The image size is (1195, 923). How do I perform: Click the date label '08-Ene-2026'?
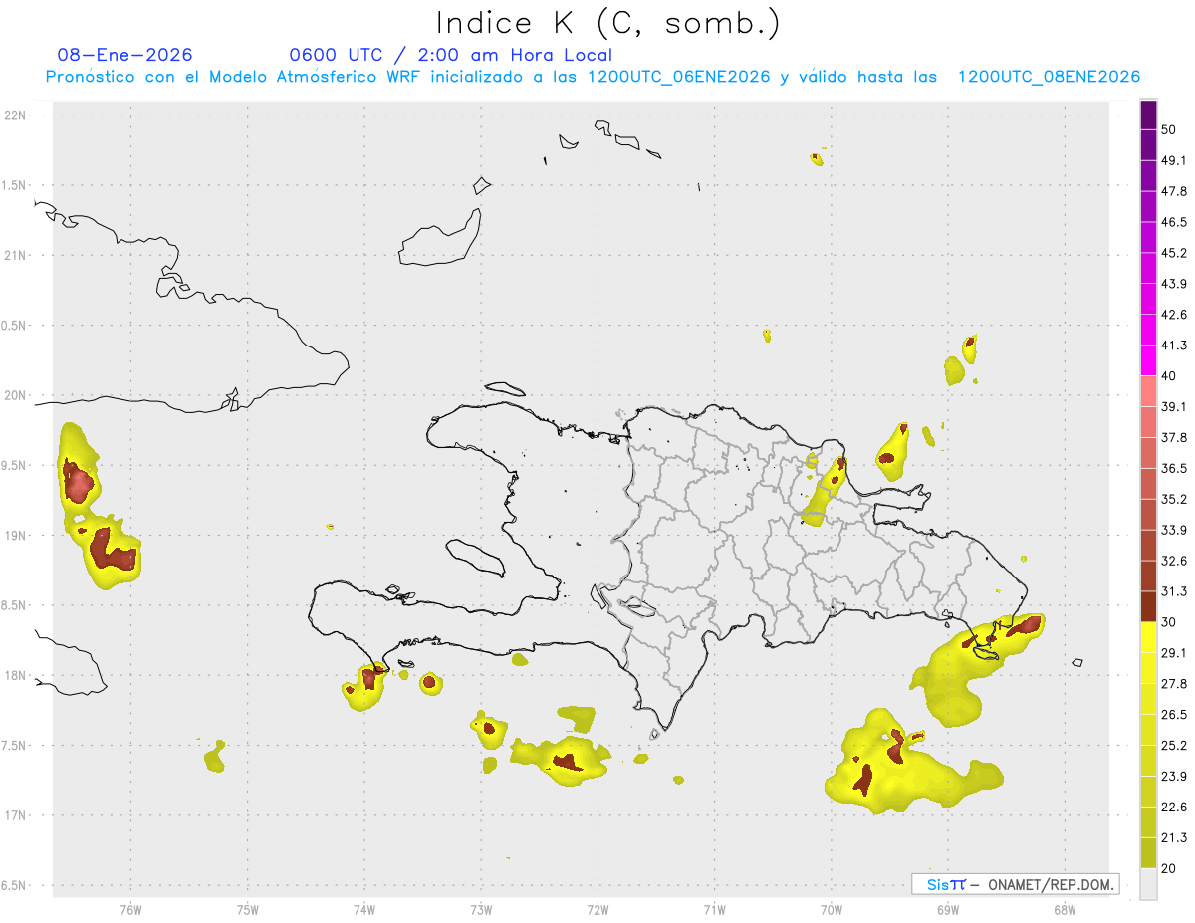[125, 55]
